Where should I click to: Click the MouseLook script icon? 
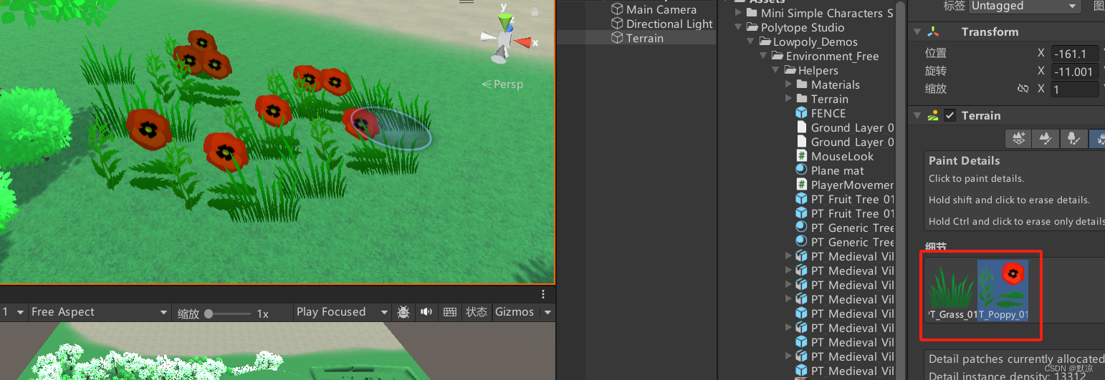pyautogui.click(x=802, y=156)
